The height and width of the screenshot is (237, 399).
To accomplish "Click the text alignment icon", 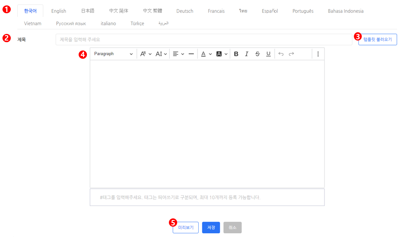I will click(x=175, y=54).
